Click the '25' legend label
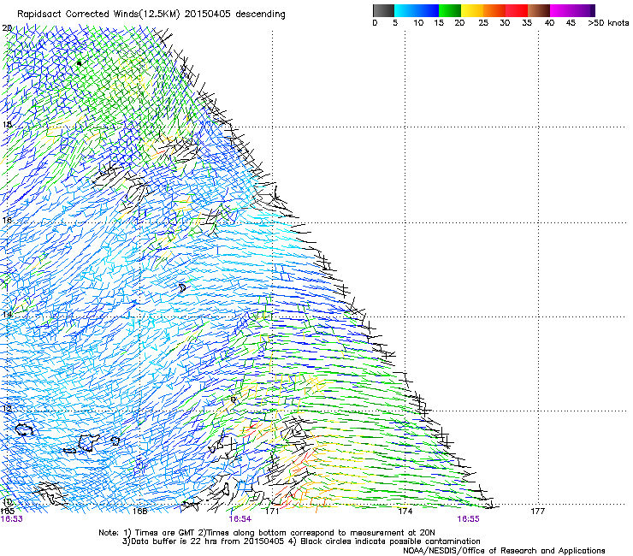 483,23
